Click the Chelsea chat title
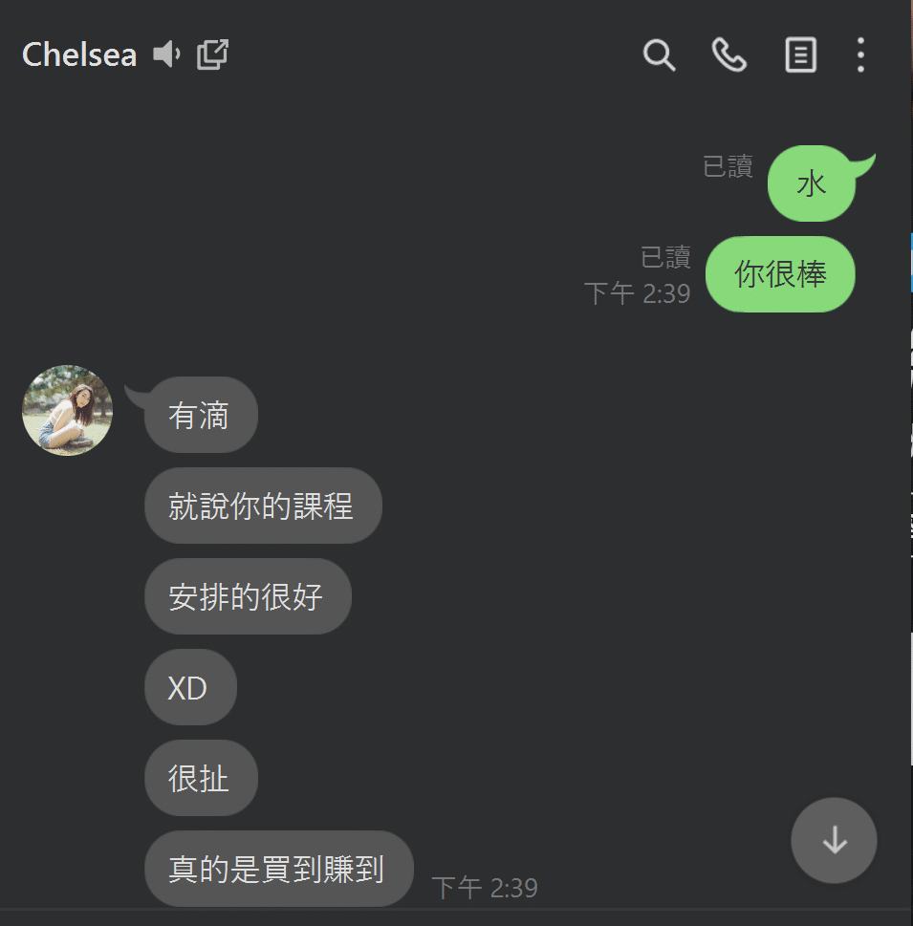 tap(79, 54)
